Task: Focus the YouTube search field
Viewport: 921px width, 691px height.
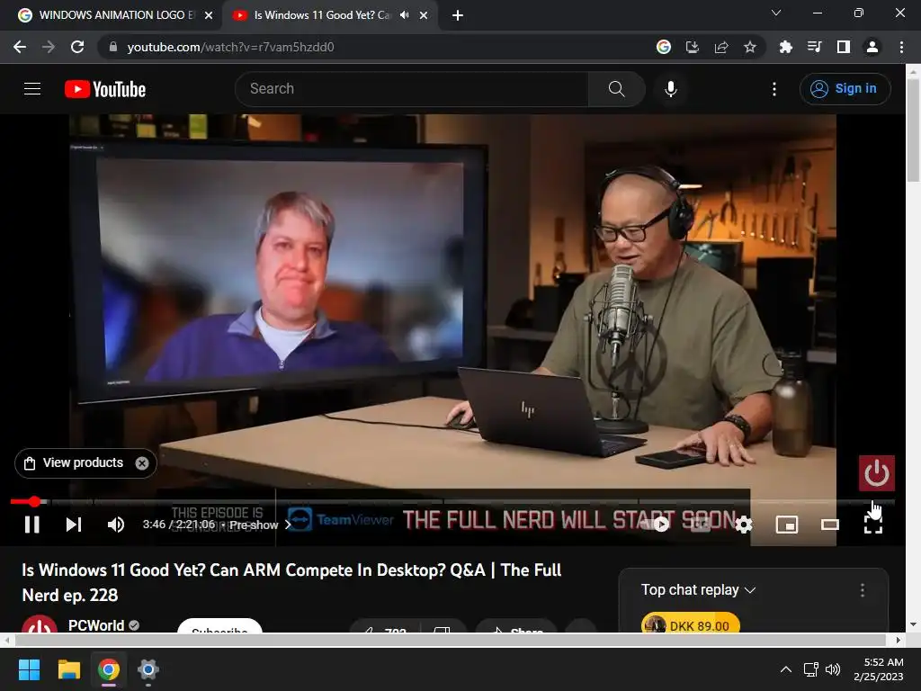Action: (x=411, y=89)
